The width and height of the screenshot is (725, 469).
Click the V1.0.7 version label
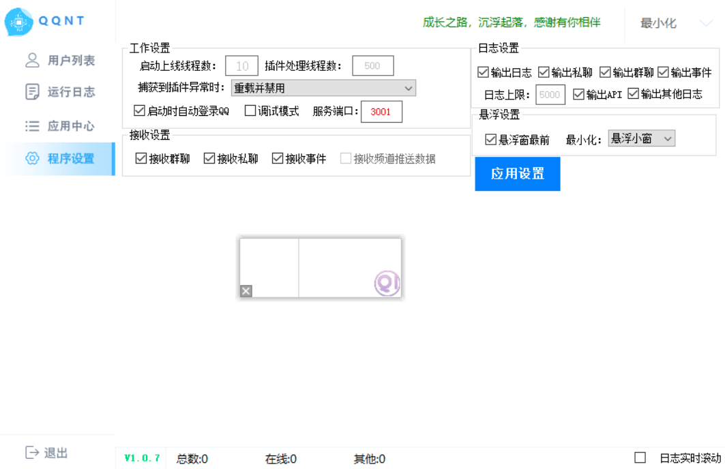pyautogui.click(x=141, y=459)
